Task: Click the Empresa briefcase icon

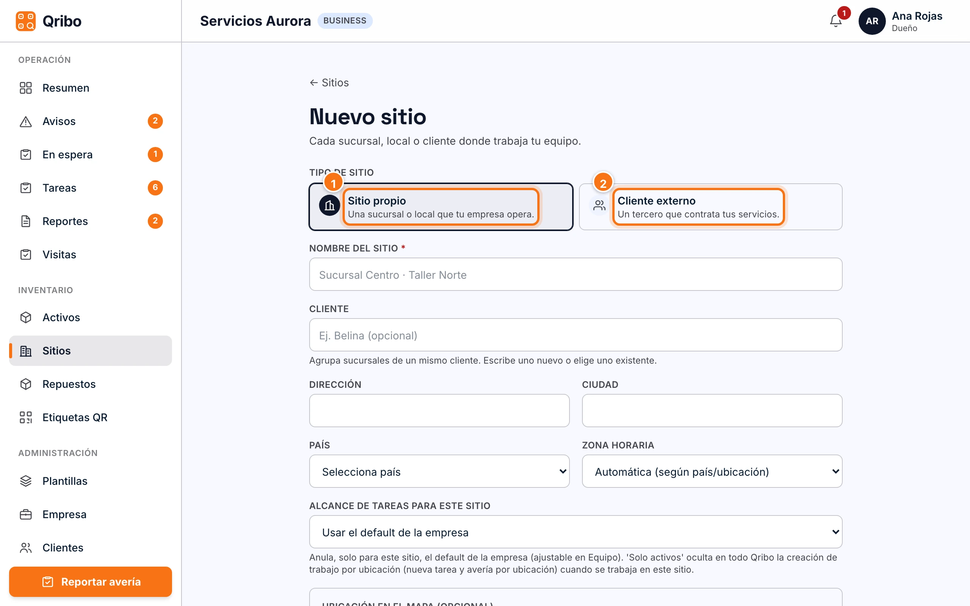Action: pos(26,514)
